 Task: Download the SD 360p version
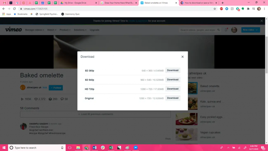click(173, 70)
